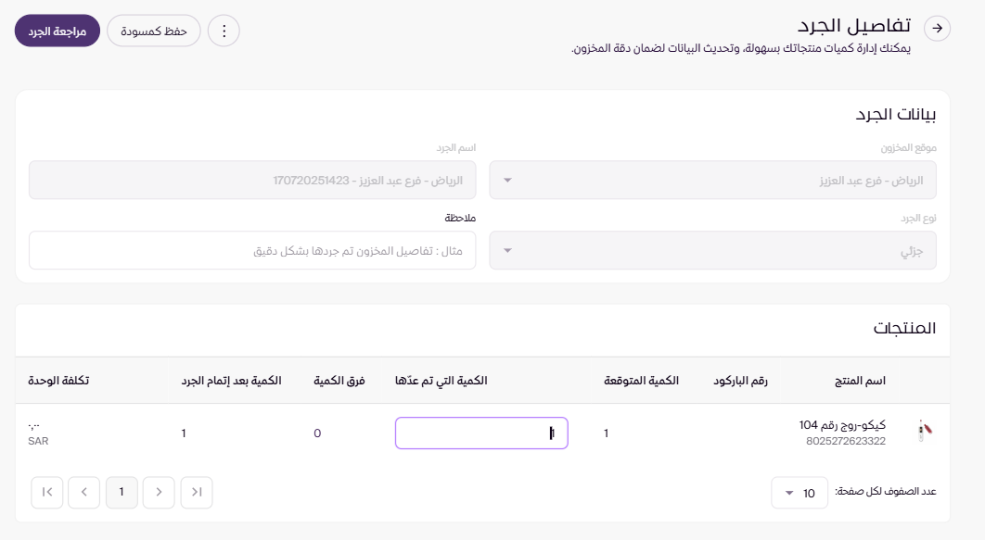Screen dimensions: 985x540
Task: Focus the counted quantity input box
Action: tap(481, 433)
